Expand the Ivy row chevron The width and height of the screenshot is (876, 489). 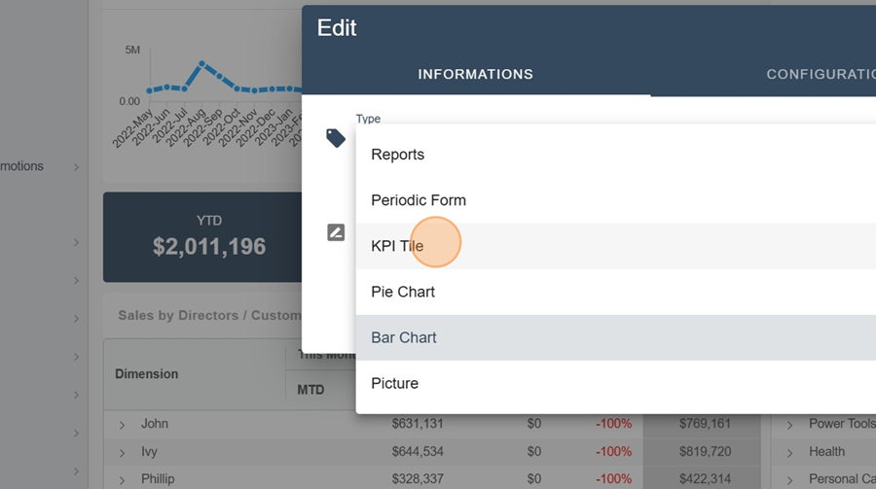coord(123,453)
